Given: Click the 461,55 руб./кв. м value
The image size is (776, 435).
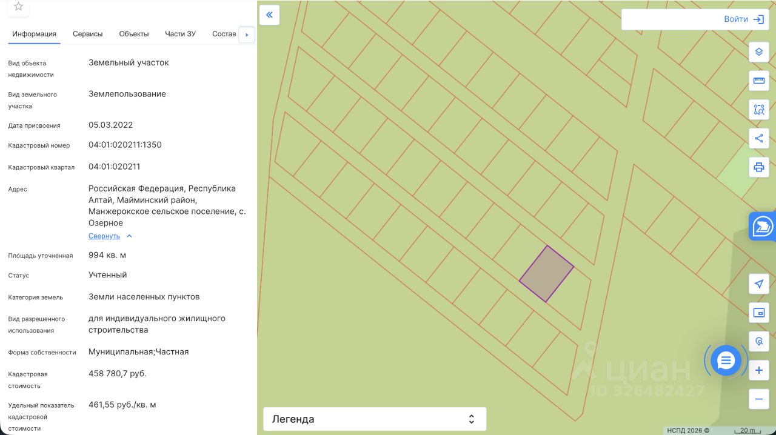Looking at the screenshot, I should tap(122, 405).
